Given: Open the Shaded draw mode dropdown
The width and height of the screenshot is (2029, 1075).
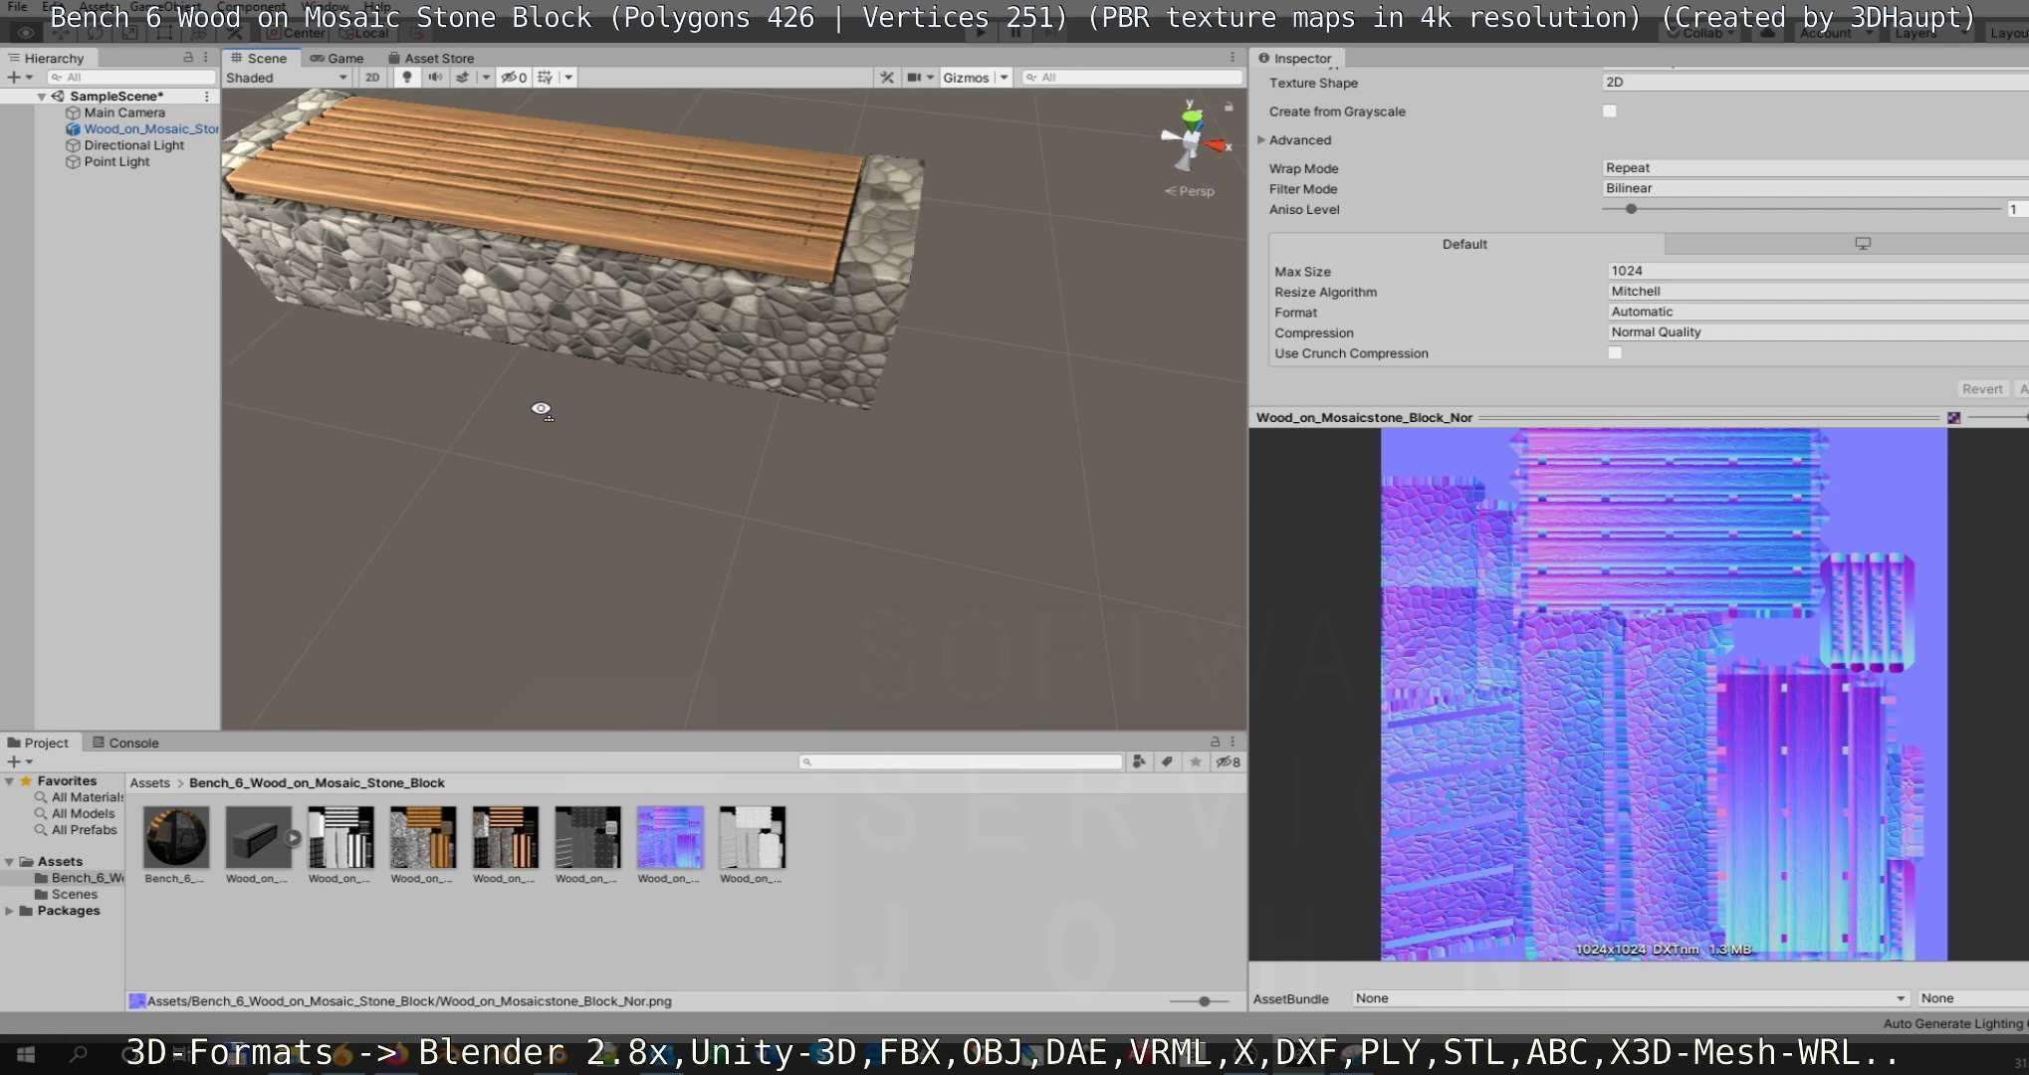Looking at the screenshot, I should click(x=287, y=77).
